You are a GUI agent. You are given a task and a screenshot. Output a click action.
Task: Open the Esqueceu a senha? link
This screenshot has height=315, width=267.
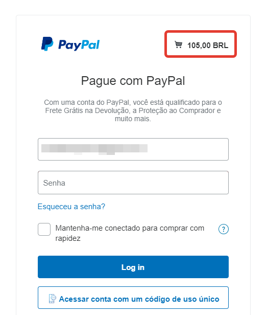click(71, 207)
